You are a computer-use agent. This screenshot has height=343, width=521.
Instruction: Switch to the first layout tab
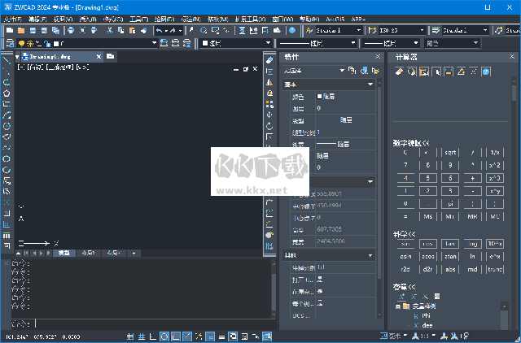[x=88, y=253]
